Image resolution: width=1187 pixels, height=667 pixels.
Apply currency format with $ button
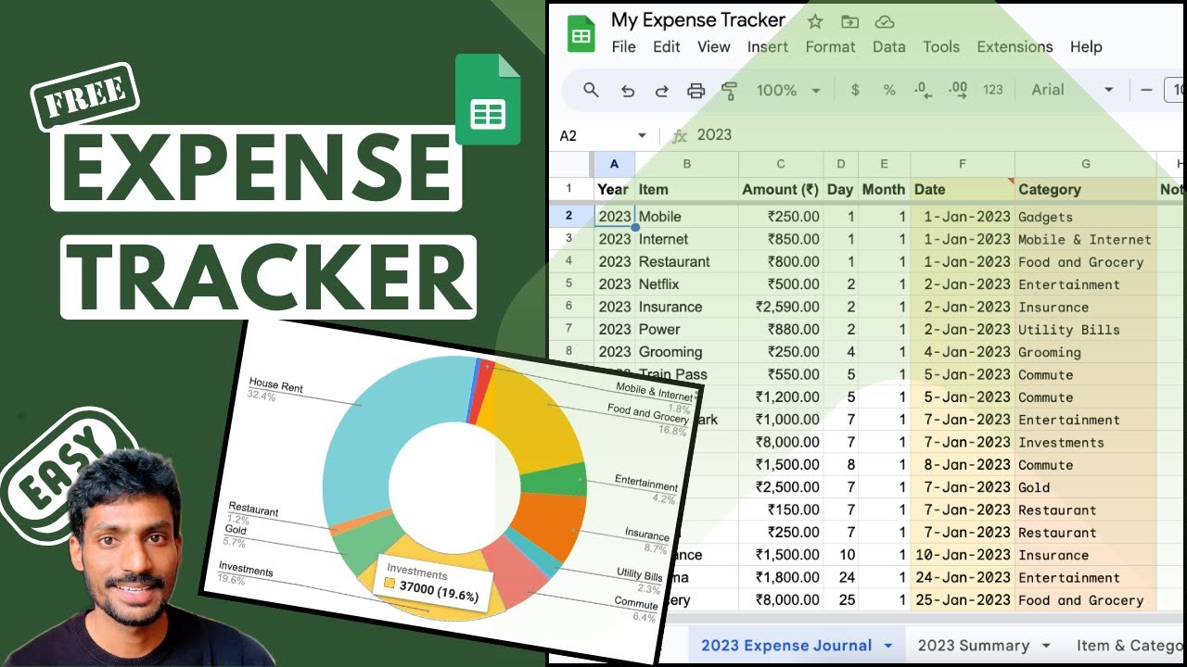855,90
